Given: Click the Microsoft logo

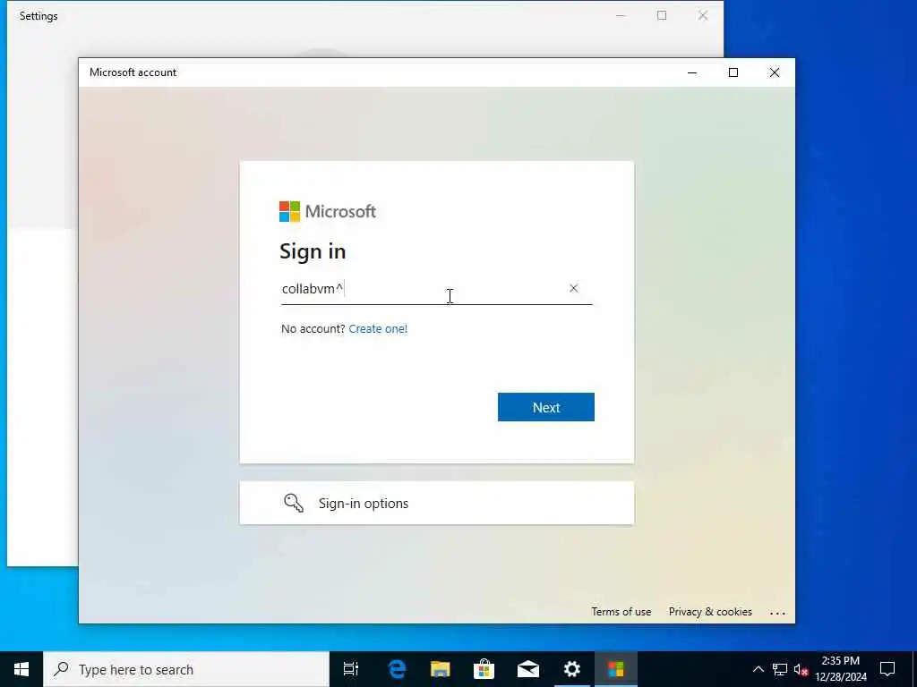Looking at the screenshot, I should click(x=328, y=211).
